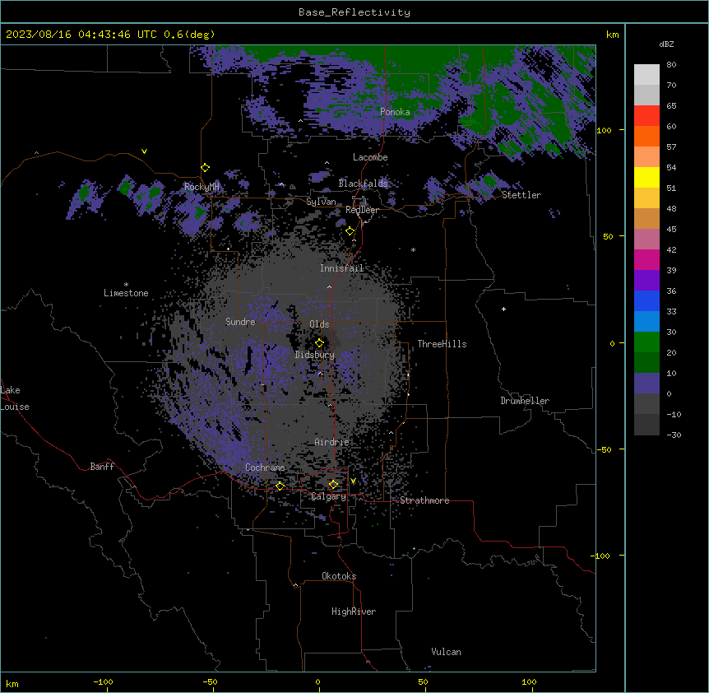Click the yellow marker below Cochrane
Image resolution: width=709 pixels, height=693 pixels.
280,486
